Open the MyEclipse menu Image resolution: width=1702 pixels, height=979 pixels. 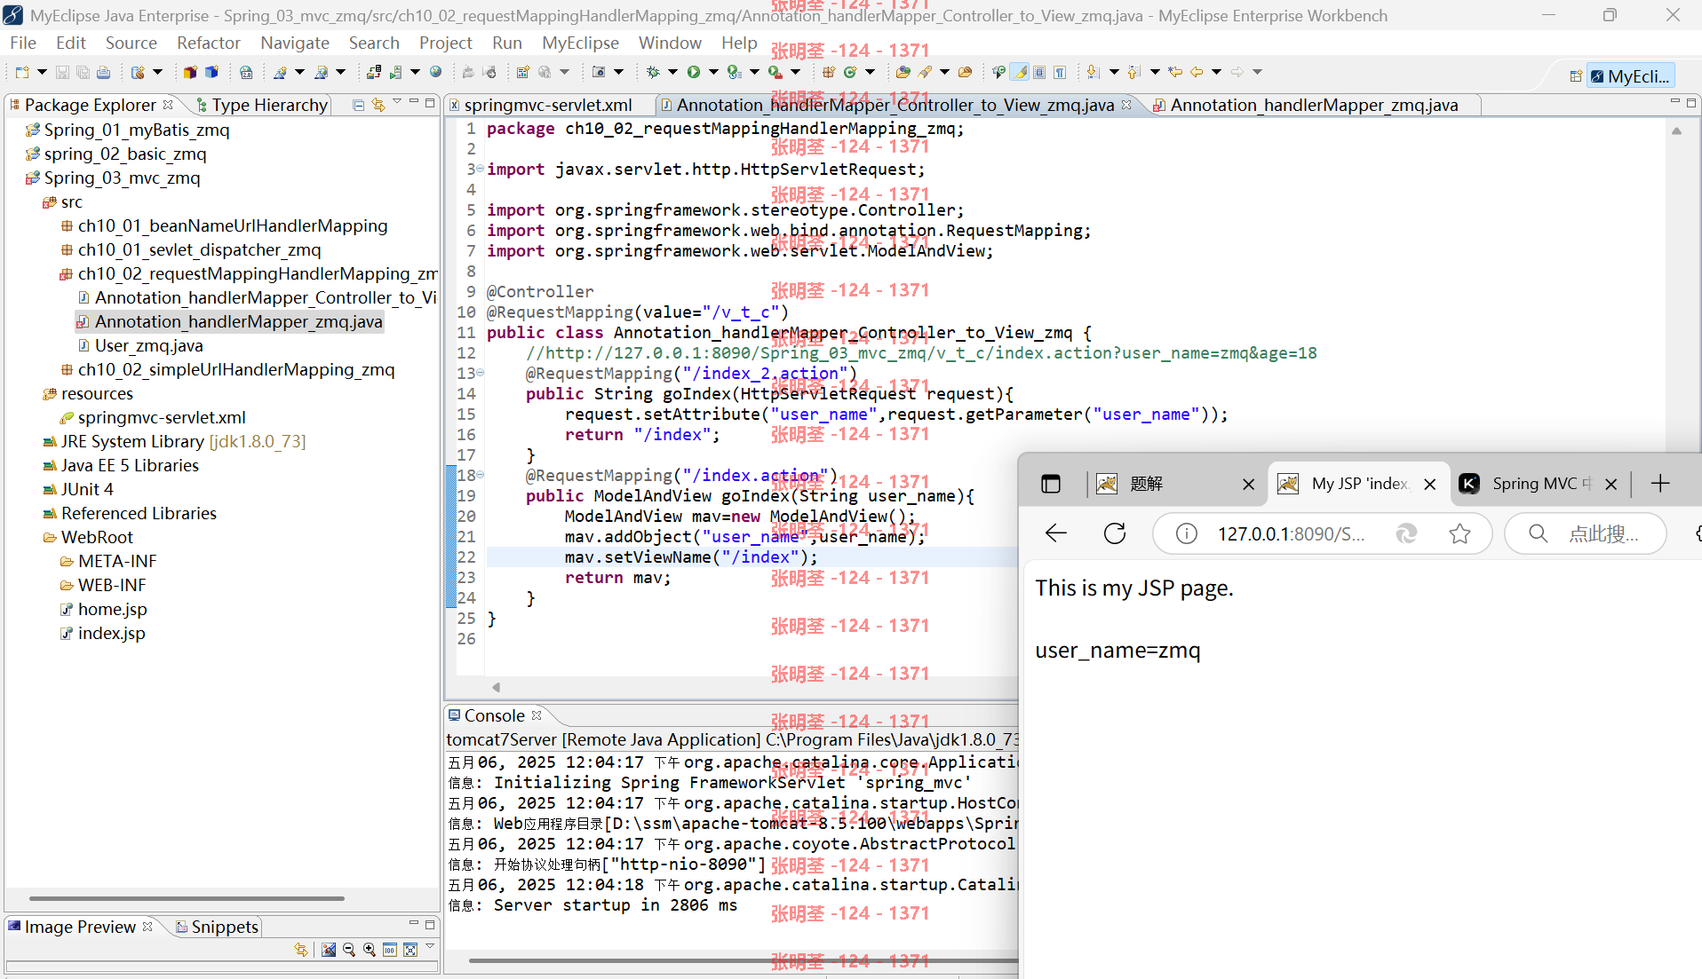click(x=580, y=43)
